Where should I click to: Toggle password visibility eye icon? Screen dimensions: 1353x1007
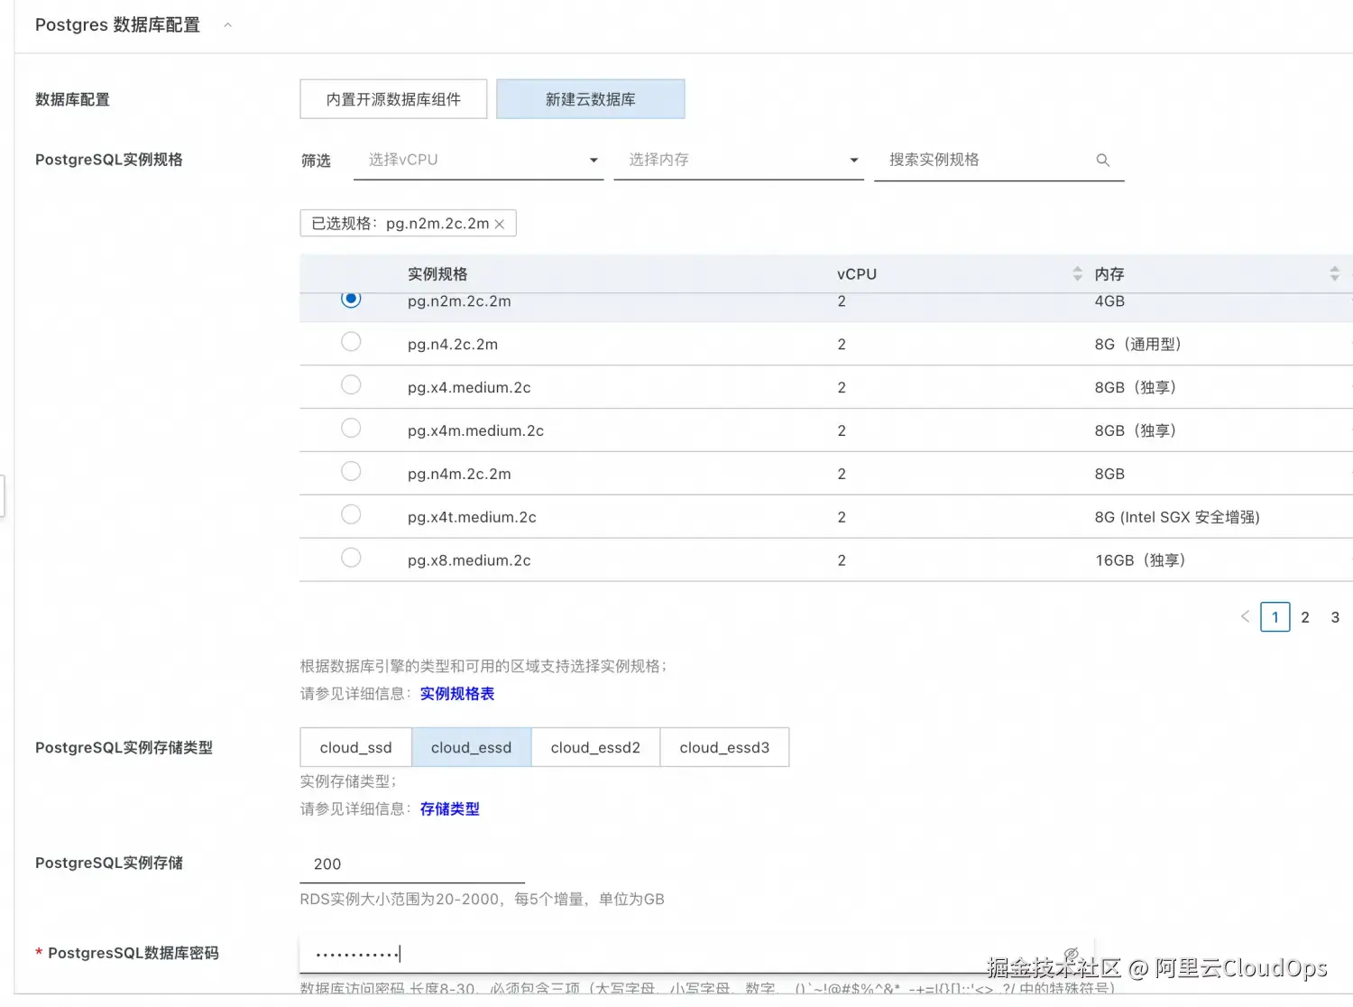(x=1071, y=955)
